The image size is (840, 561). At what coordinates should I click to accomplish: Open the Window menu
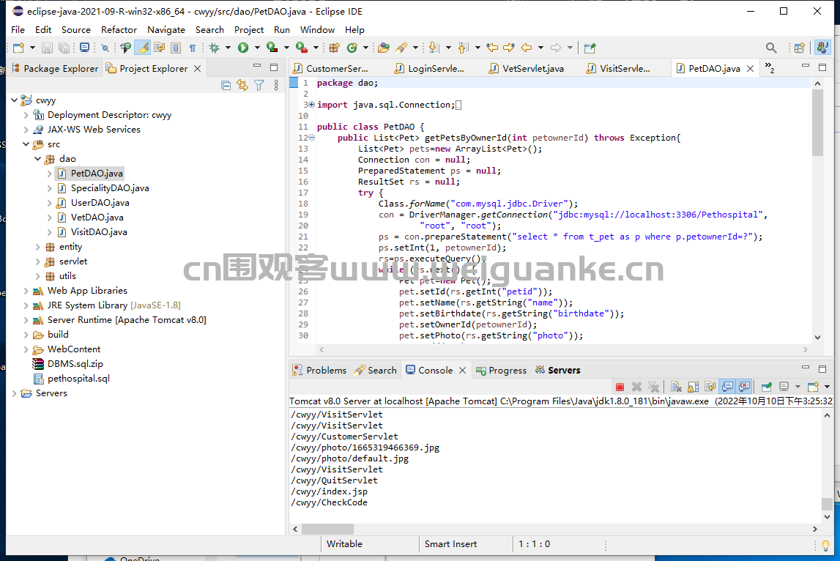317,29
